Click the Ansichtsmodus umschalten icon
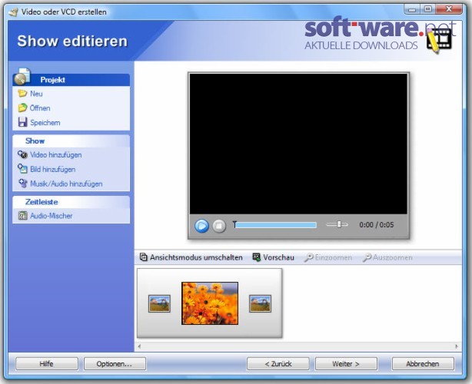This screenshot has width=472, height=384. tap(144, 257)
